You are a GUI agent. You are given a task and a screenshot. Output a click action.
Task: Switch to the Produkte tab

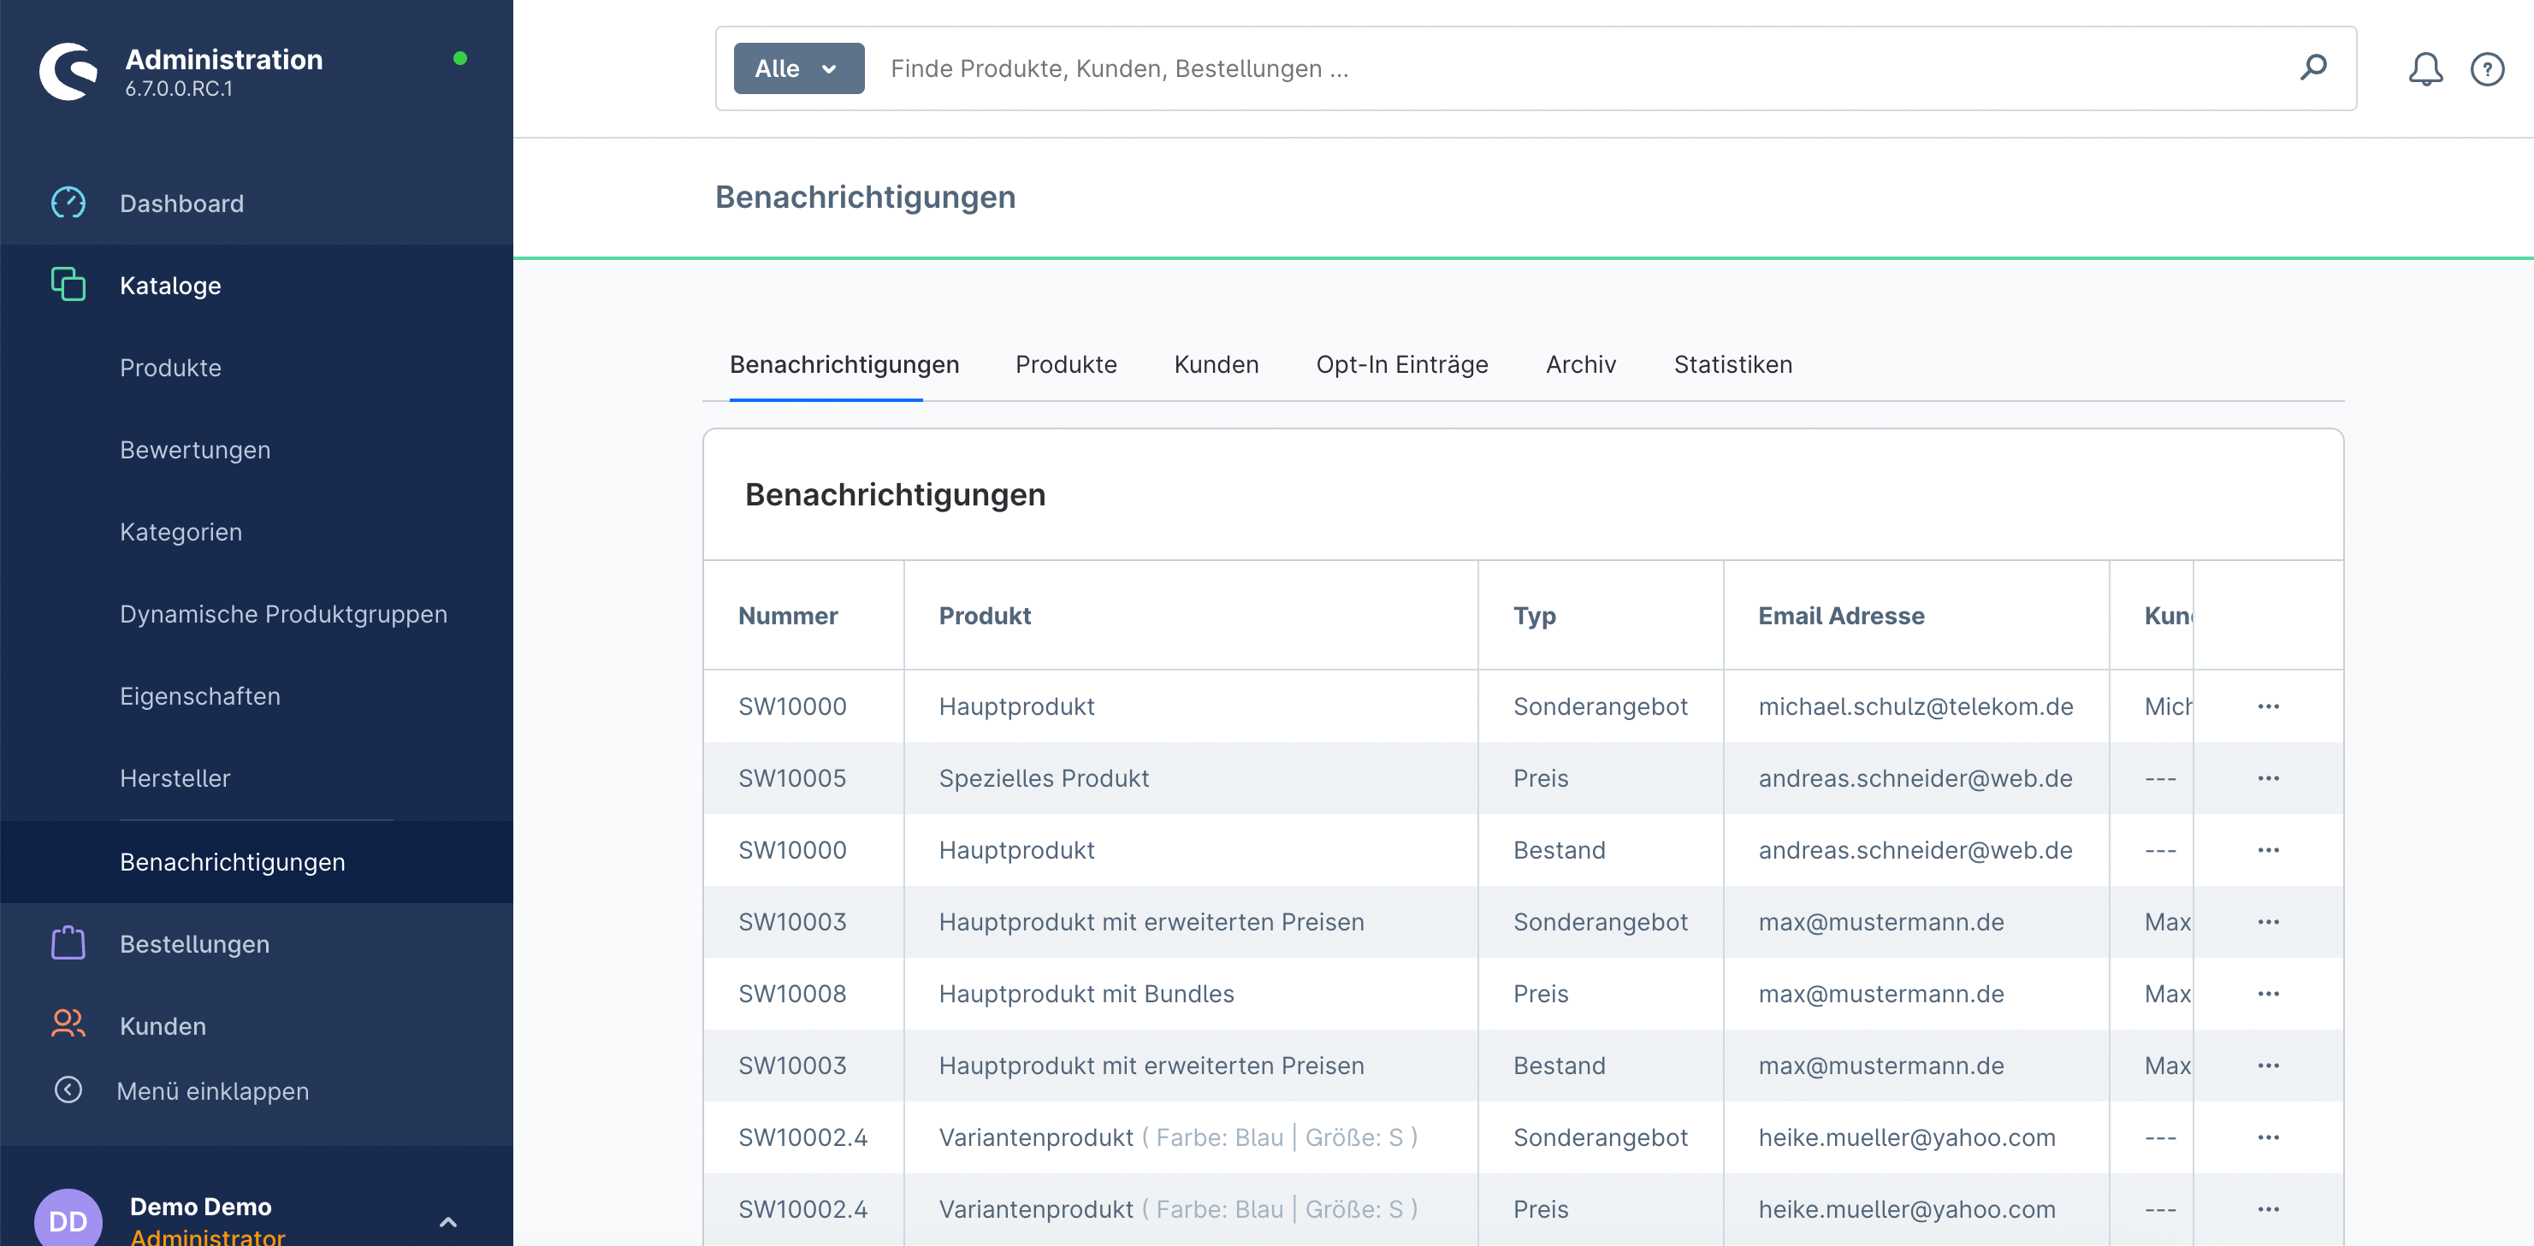tap(1066, 363)
